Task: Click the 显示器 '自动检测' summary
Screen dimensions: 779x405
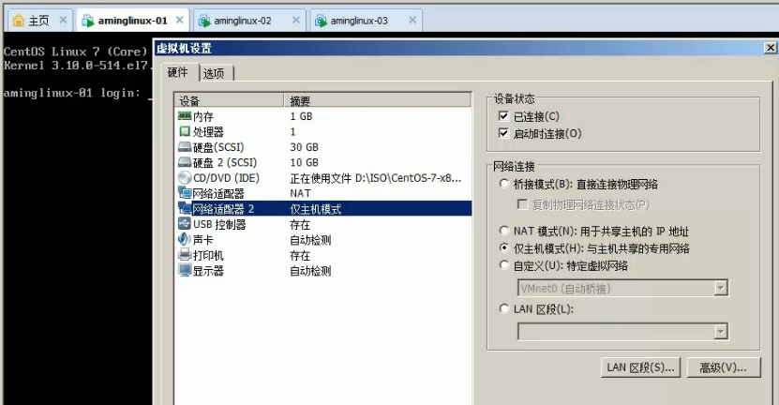Action: click(x=310, y=271)
